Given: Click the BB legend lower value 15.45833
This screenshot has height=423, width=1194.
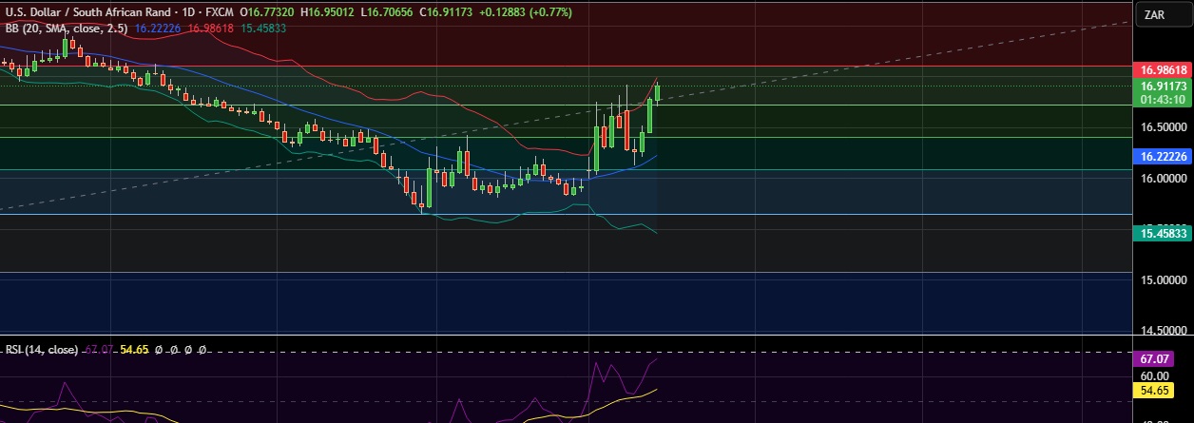Looking at the screenshot, I should coord(262,29).
